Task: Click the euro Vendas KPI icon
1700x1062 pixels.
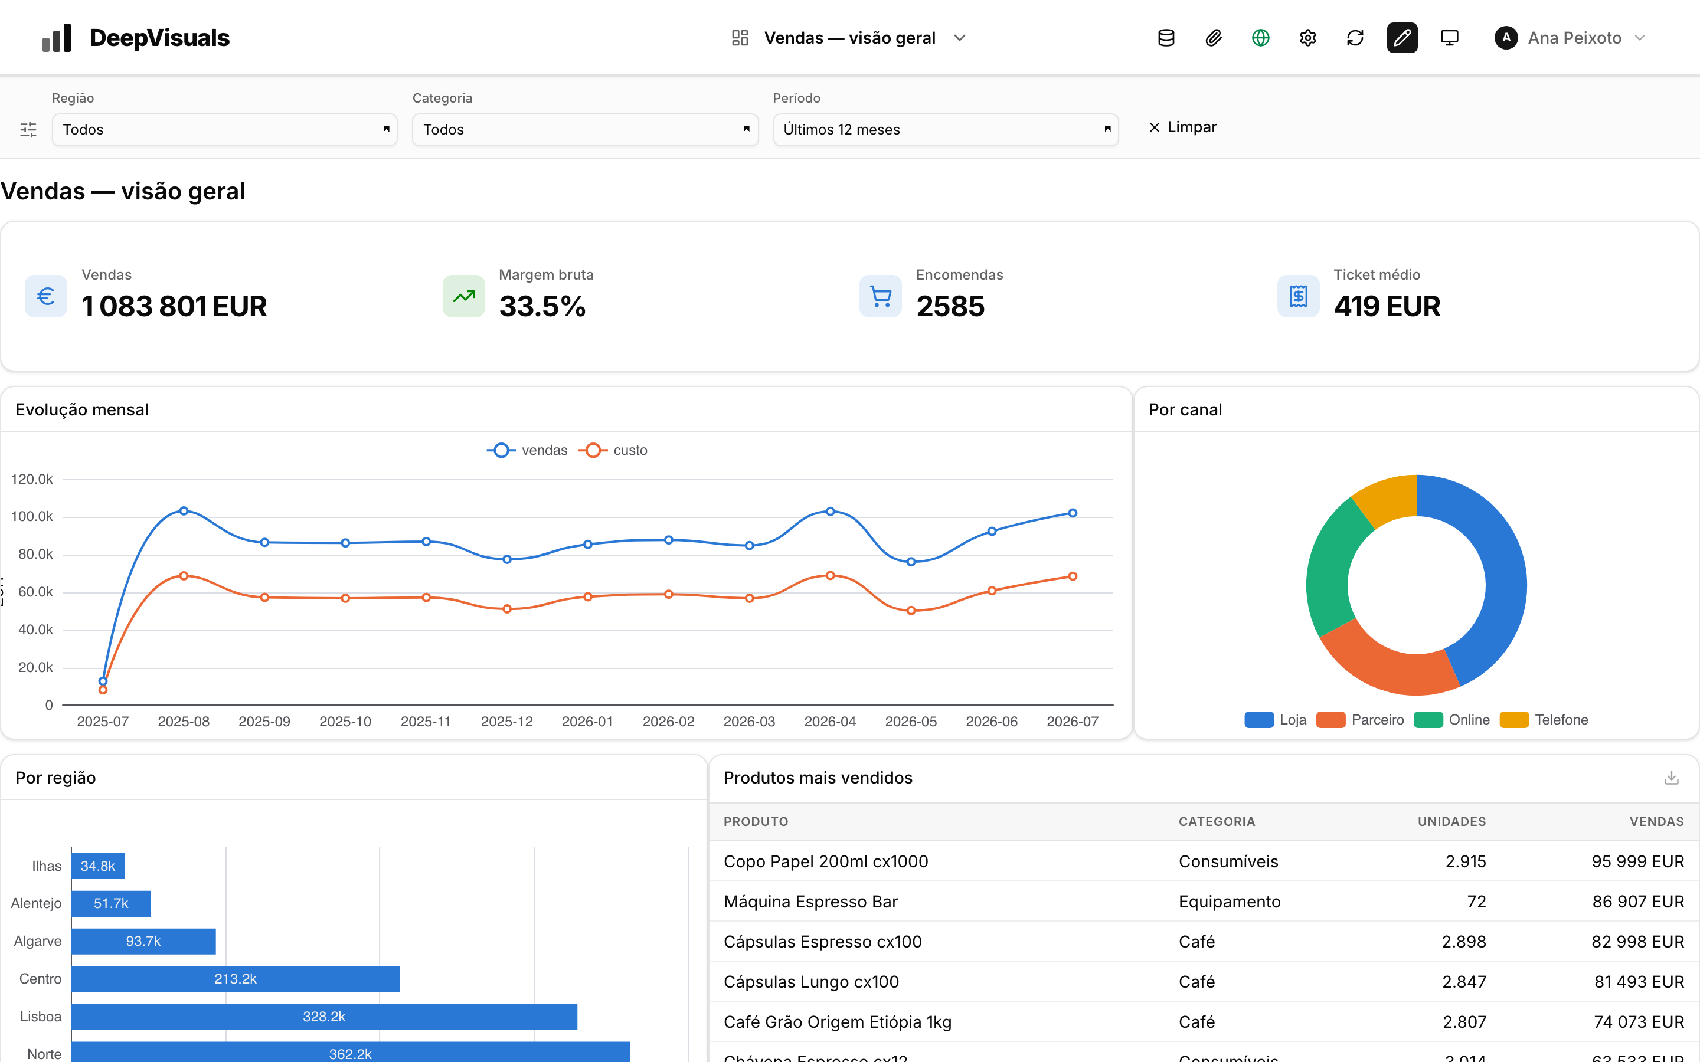Action: (x=45, y=296)
